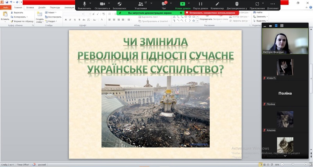Open the Zoom chat panel
313x167 pixels.
click(164, 4)
